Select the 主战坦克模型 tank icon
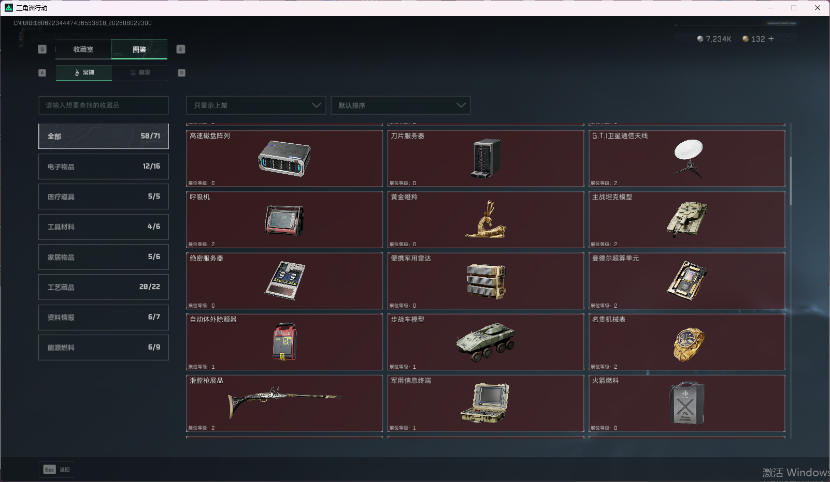The width and height of the screenshot is (830, 482). 687,219
